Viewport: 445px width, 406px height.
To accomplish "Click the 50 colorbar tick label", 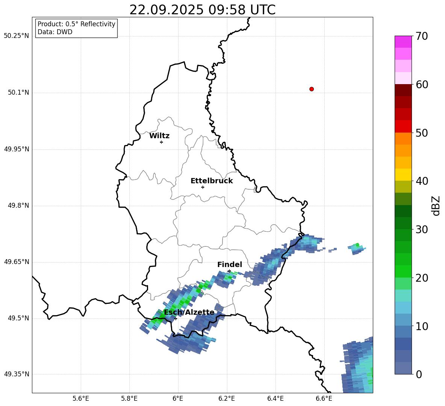I will (422, 133).
